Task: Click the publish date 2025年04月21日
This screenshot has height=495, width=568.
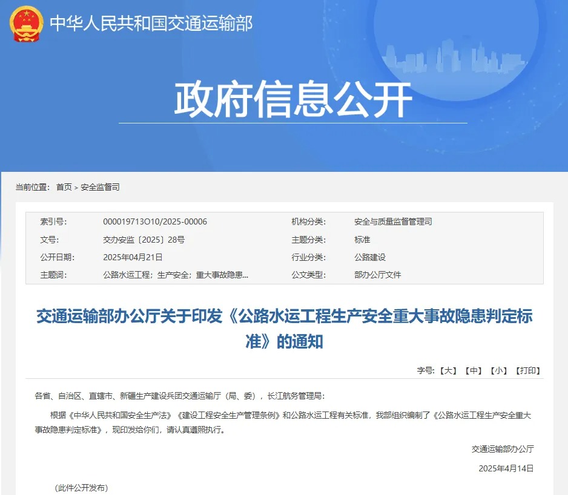Action: tap(133, 257)
